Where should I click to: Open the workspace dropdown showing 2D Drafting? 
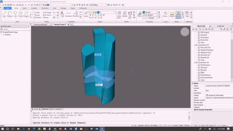click(98, 5)
